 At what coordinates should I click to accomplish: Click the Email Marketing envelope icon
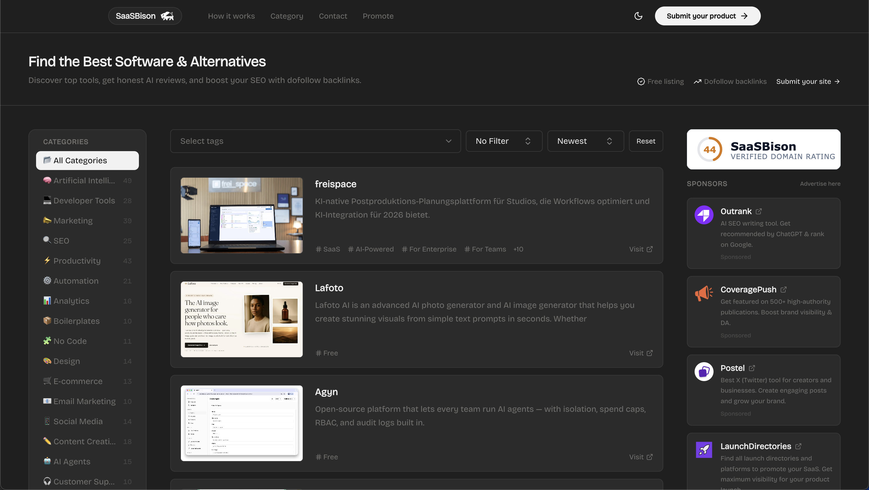(x=47, y=401)
